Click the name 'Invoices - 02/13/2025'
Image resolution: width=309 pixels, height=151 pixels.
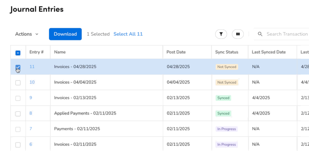[75, 98]
